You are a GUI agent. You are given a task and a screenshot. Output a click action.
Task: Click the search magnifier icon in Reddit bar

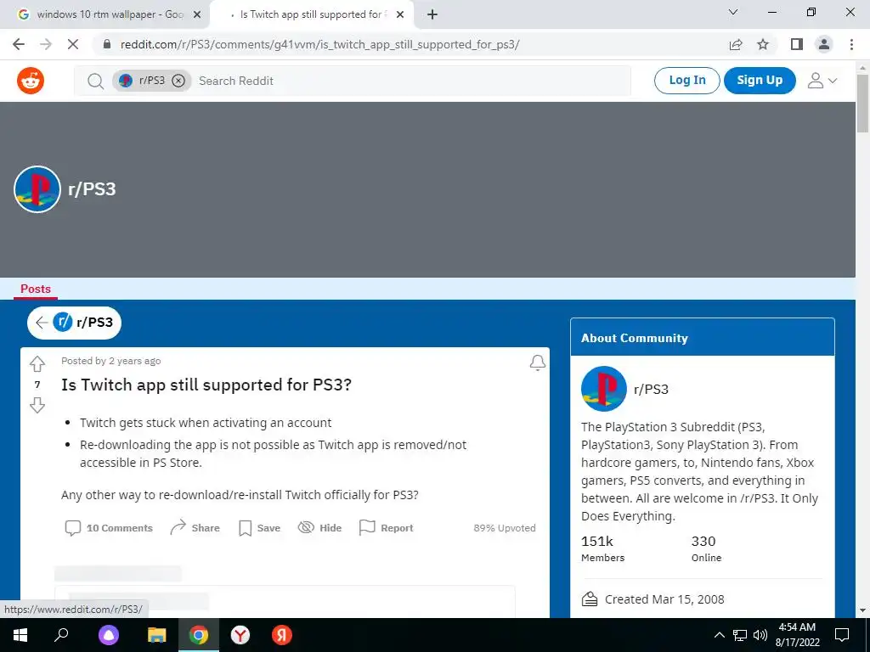pyautogui.click(x=95, y=81)
